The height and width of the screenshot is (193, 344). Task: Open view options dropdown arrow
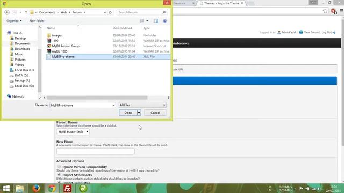[x=147, y=21]
